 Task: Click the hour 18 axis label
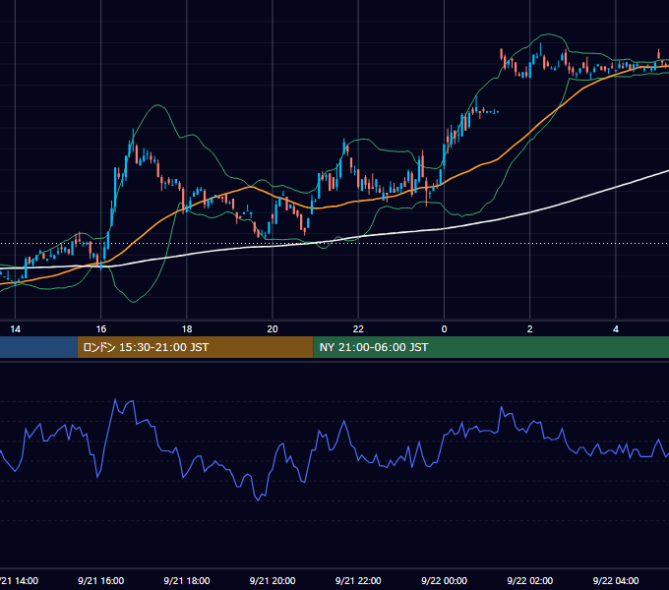(x=187, y=329)
